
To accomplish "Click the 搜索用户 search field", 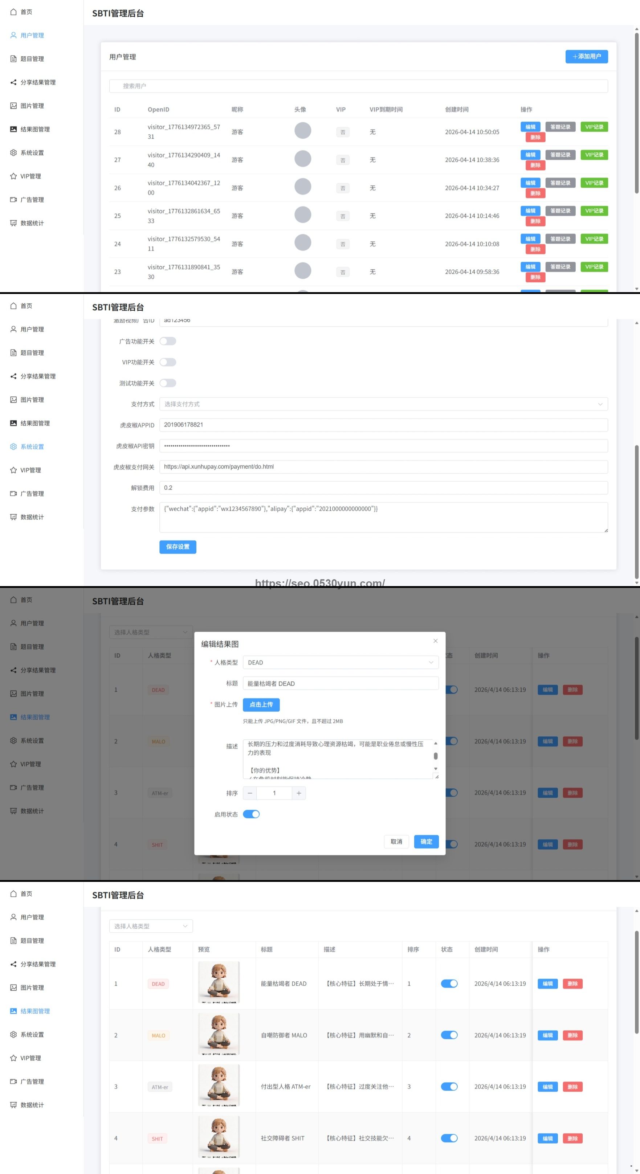I will [x=358, y=86].
